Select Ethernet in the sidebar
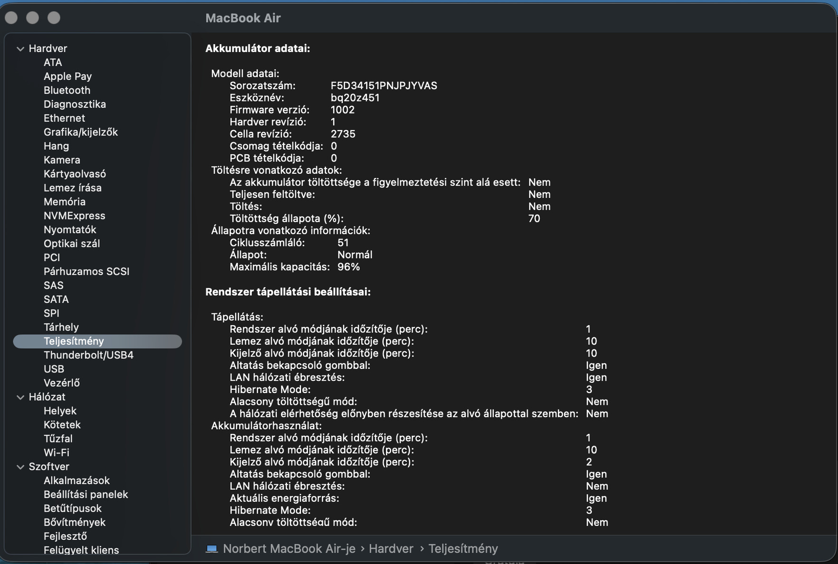Viewport: 838px width, 564px height. click(x=64, y=118)
